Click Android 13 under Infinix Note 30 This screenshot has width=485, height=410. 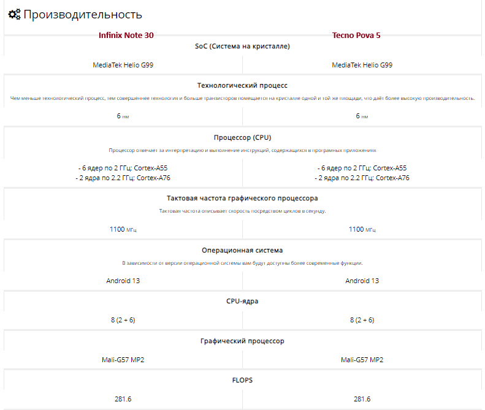(123, 281)
